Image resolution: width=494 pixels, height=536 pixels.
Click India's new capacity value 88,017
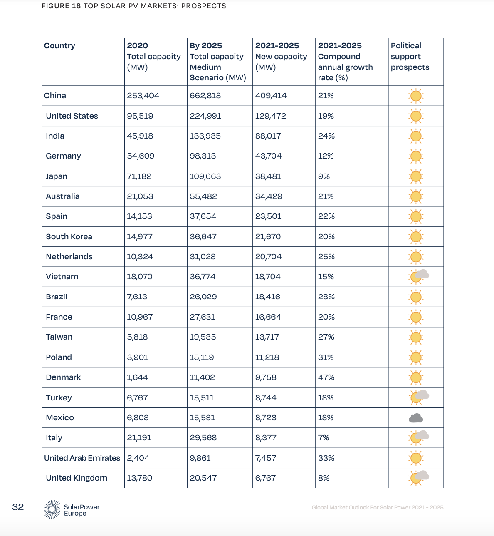(268, 136)
